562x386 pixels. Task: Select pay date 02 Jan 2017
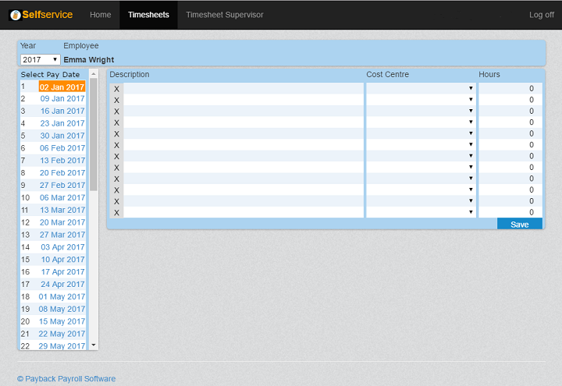[62, 87]
